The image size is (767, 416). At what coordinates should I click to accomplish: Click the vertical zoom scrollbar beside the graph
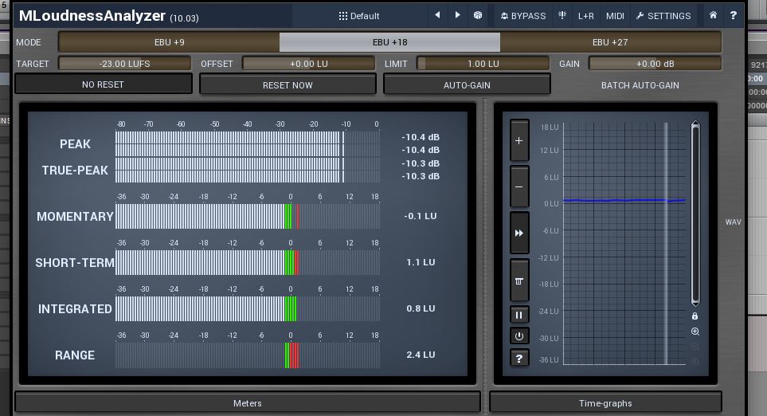coord(695,214)
